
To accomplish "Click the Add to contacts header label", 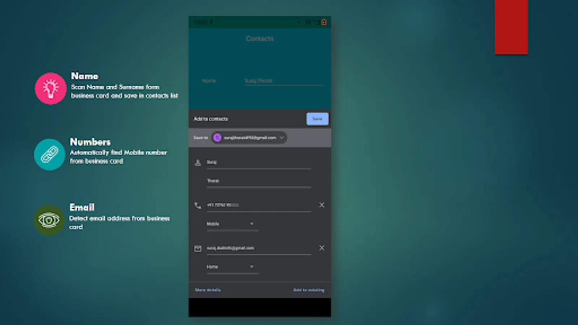I will [211, 119].
